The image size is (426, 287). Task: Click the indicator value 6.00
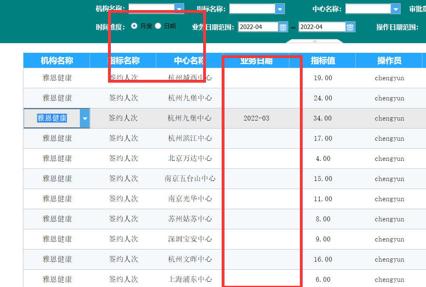tap(323, 279)
